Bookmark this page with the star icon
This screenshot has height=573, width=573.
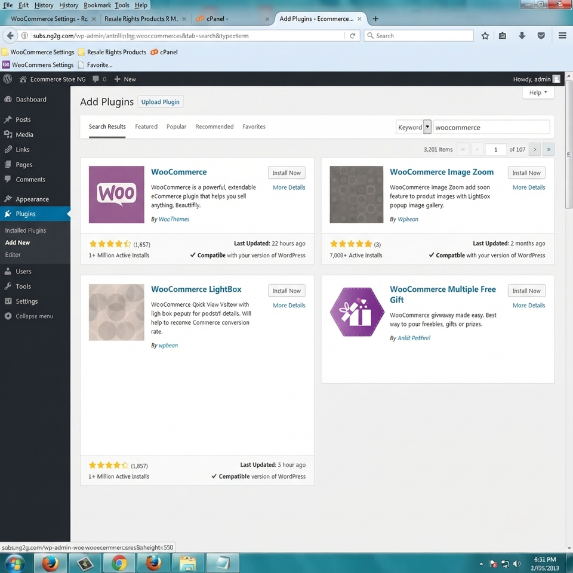(x=485, y=35)
